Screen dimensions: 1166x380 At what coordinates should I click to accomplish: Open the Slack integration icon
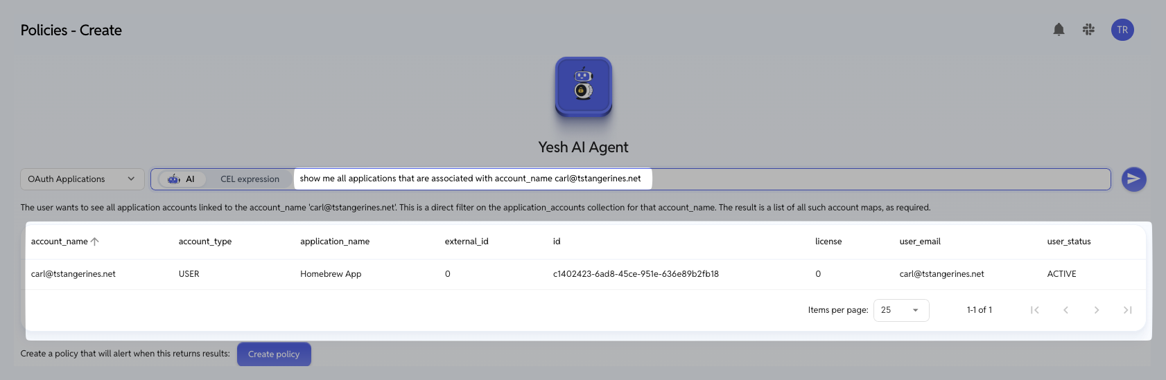pyautogui.click(x=1088, y=30)
